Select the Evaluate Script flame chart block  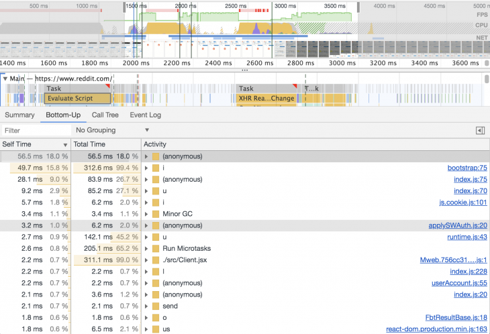point(78,99)
